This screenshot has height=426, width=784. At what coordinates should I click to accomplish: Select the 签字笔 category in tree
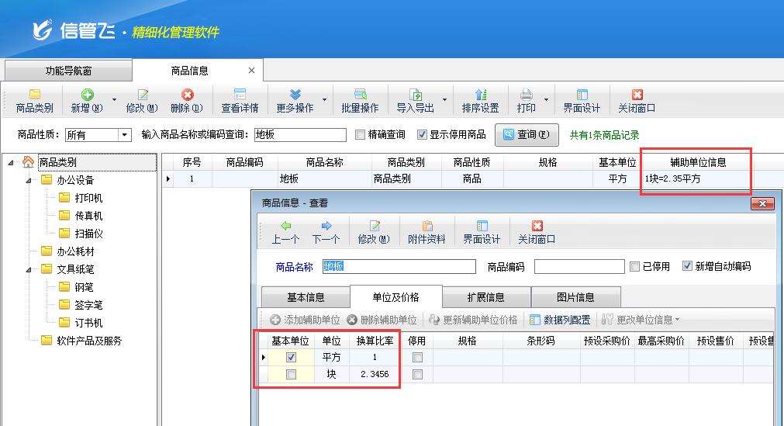(x=88, y=305)
